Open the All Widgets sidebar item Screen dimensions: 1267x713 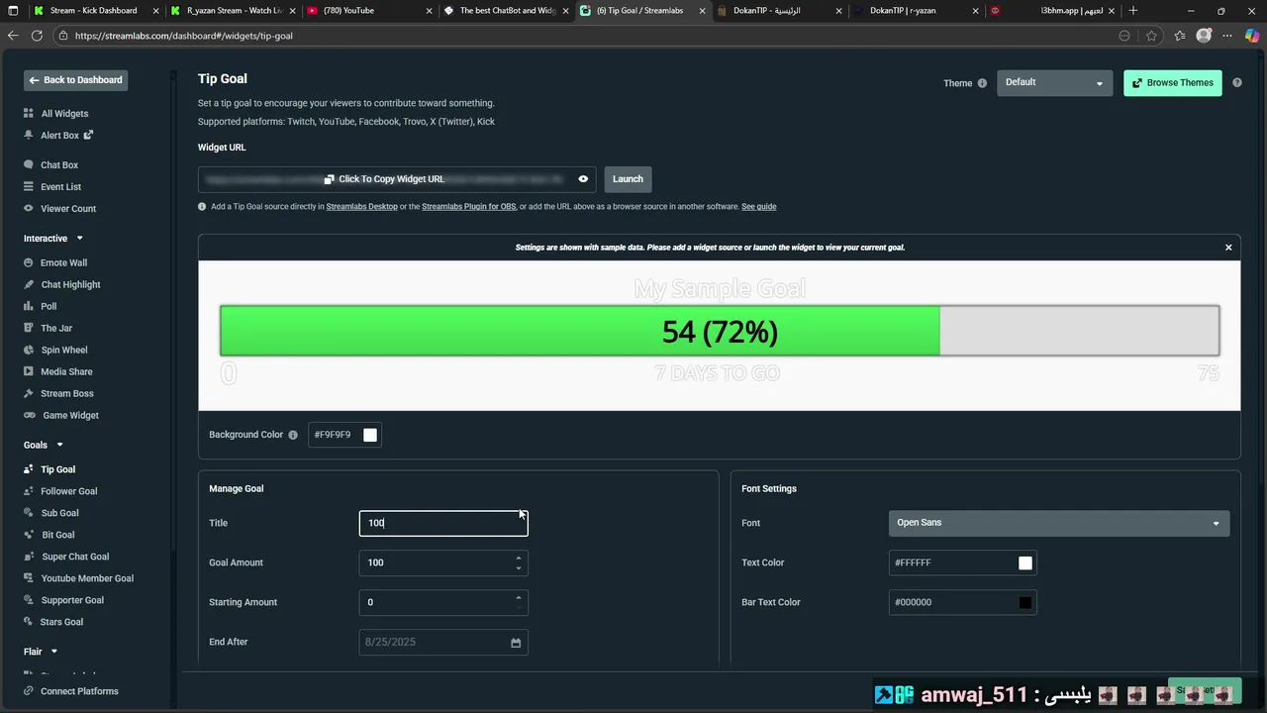point(64,114)
